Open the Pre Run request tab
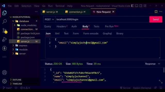 click(112, 26)
